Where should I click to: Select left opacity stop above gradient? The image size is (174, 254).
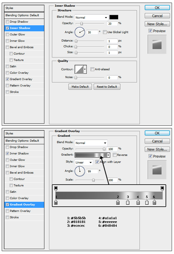tap(56, 189)
